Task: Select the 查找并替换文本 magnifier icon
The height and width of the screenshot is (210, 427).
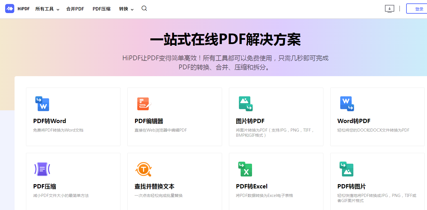Action: 144,169
